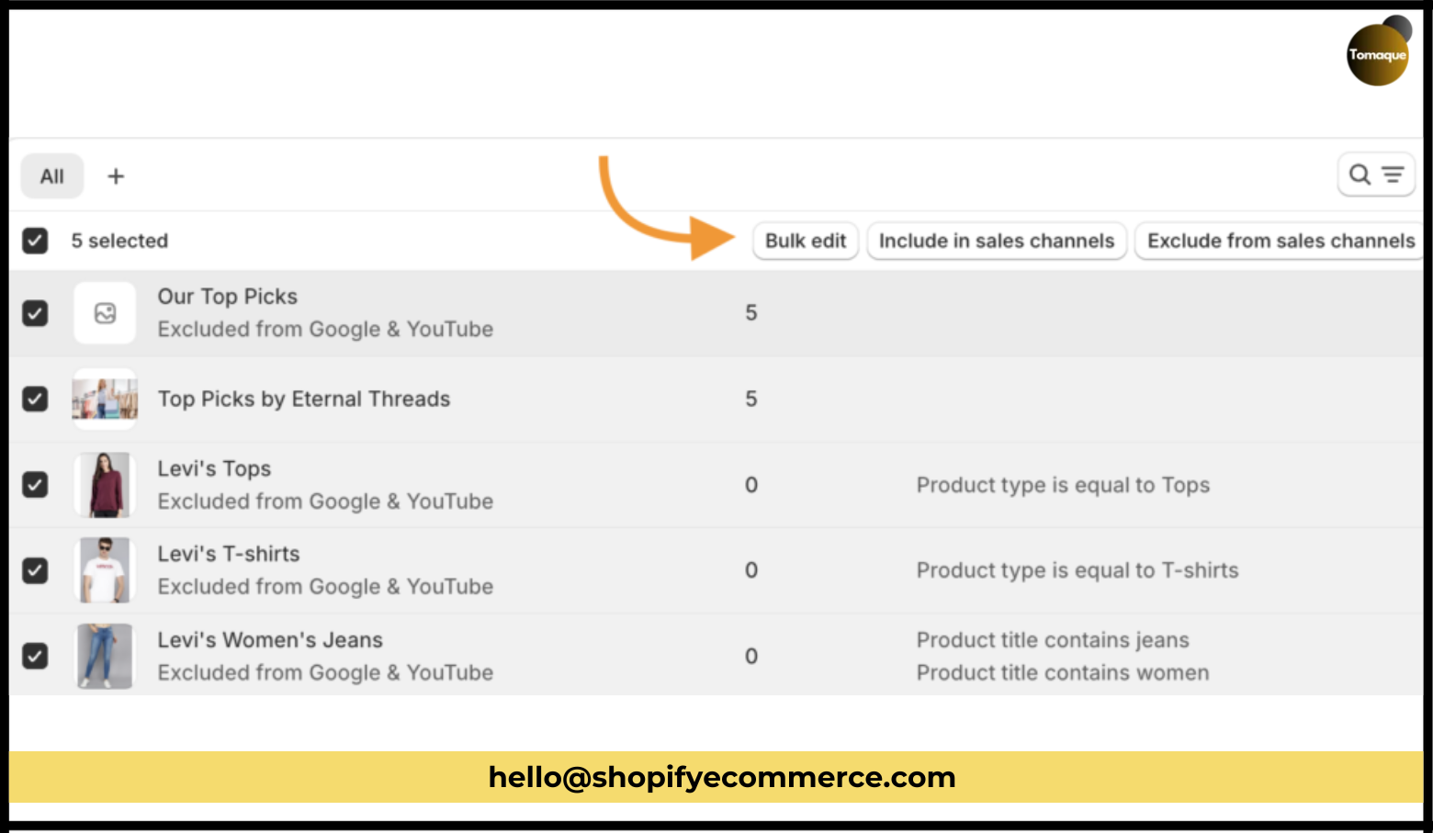Uncheck the Our Top Picks checkbox
The image size is (1433, 833).
[x=35, y=313]
